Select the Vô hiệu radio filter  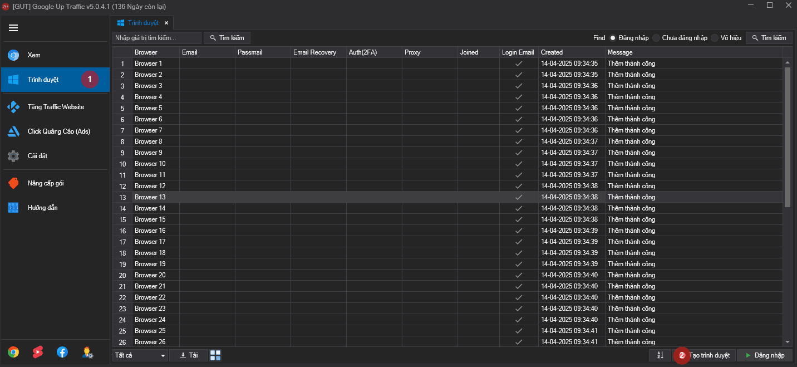click(715, 38)
